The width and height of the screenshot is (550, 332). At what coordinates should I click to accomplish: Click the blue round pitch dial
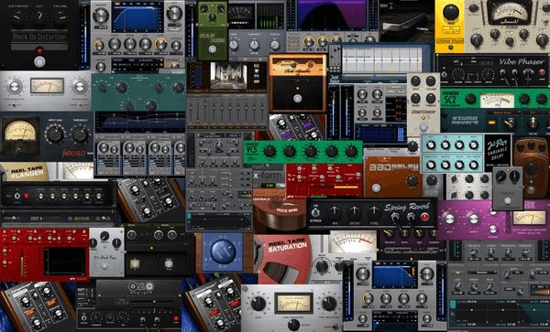pyautogui.click(x=223, y=252)
